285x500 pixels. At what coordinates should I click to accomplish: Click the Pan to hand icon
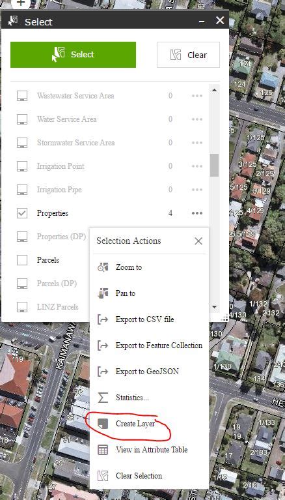[x=103, y=293]
